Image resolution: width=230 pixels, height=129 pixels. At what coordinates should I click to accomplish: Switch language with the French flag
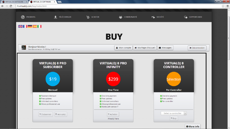[x=25, y=26]
